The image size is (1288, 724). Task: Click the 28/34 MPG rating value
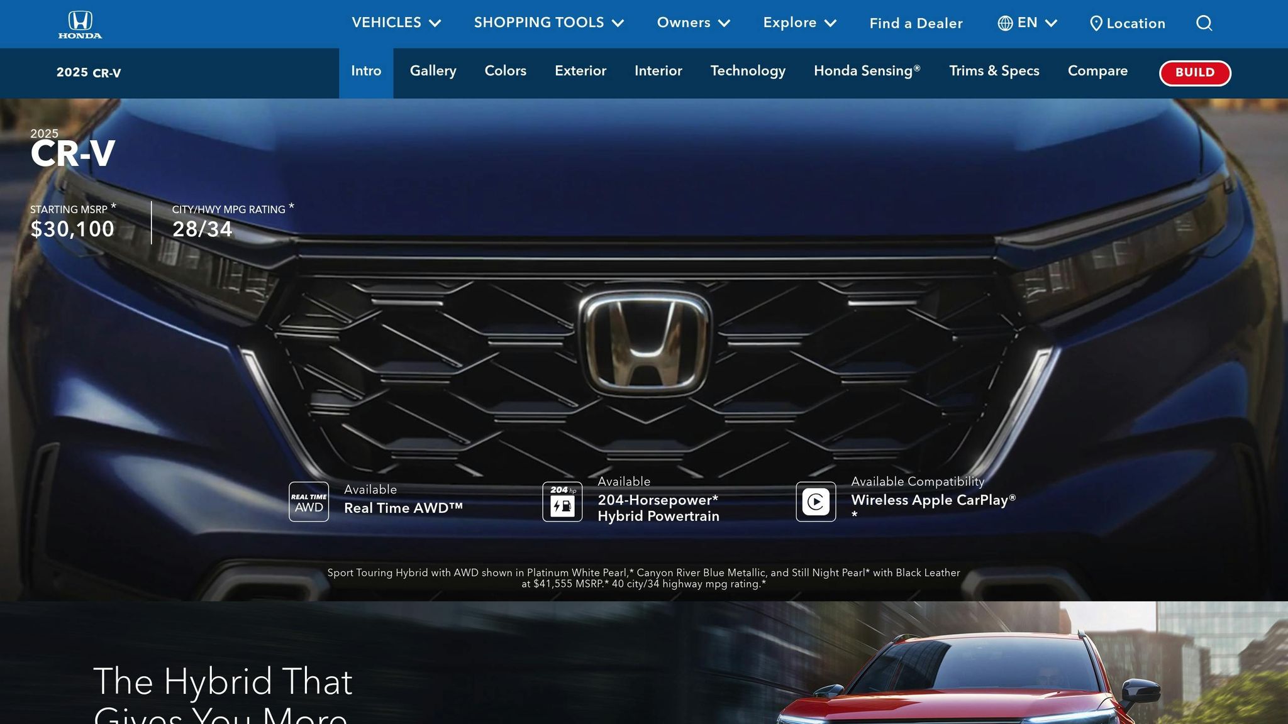point(203,229)
